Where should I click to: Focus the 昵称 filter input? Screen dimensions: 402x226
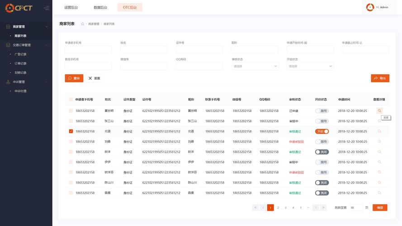255,49
